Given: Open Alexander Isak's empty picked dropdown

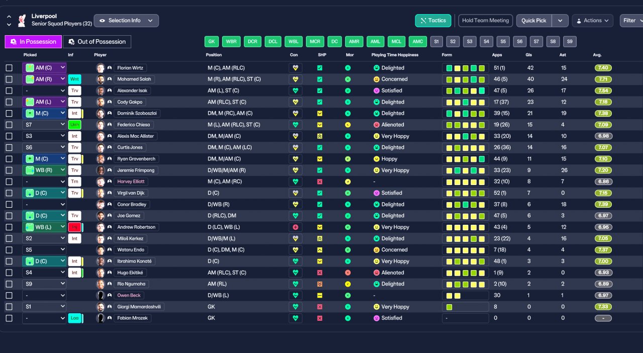Looking at the screenshot, I should (x=44, y=91).
